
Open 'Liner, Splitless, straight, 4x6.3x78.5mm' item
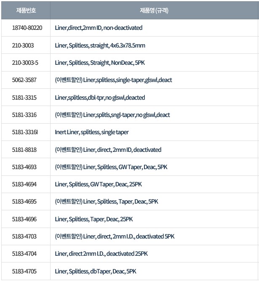point(100,45)
